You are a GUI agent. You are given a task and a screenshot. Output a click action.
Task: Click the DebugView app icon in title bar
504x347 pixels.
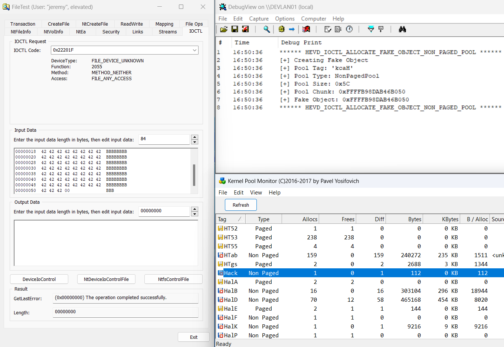223,7
